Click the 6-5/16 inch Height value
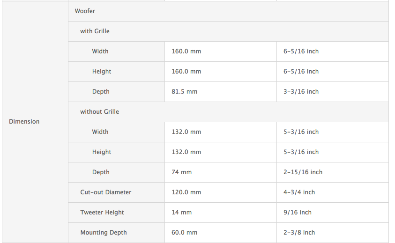 tap(301, 72)
